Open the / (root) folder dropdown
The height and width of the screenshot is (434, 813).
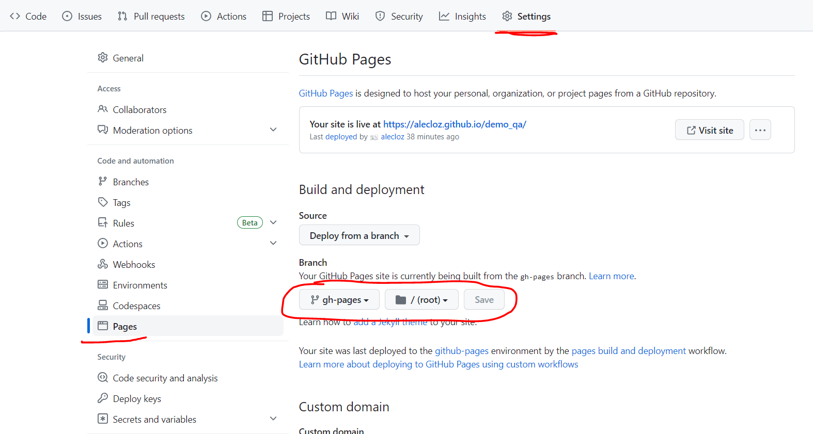coord(421,300)
